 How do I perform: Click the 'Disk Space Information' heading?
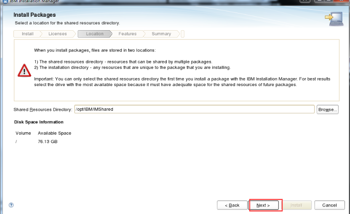coord(39,122)
